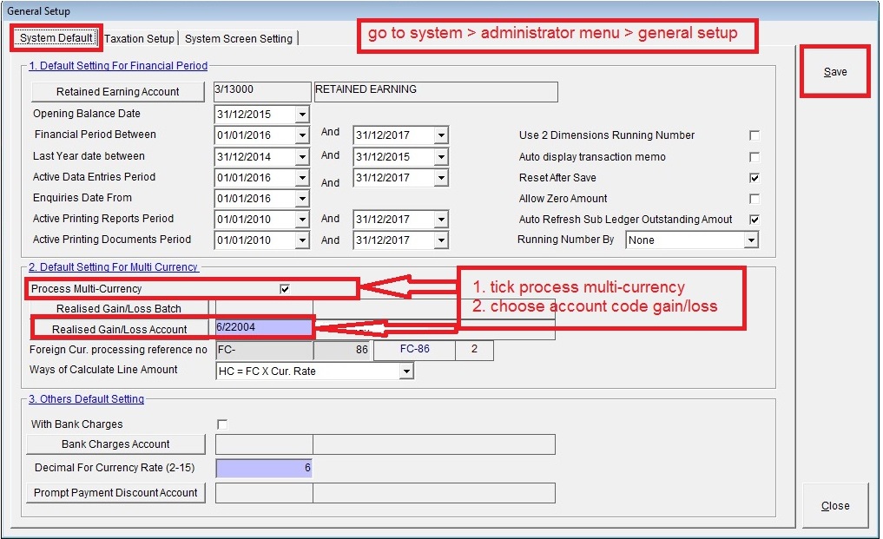This screenshot has height=539, width=883.
Task: Tick the Auto display transaction memo checkbox
Action: tap(754, 157)
